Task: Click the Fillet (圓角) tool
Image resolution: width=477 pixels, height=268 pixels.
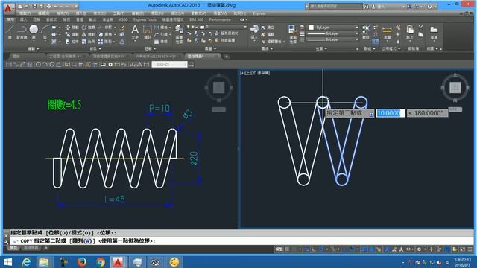Action: click(105, 35)
